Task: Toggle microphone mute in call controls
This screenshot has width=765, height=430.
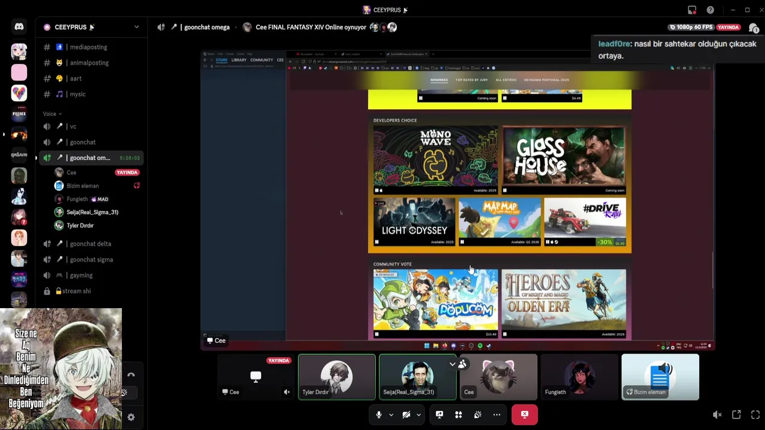Action: tap(378, 414)
